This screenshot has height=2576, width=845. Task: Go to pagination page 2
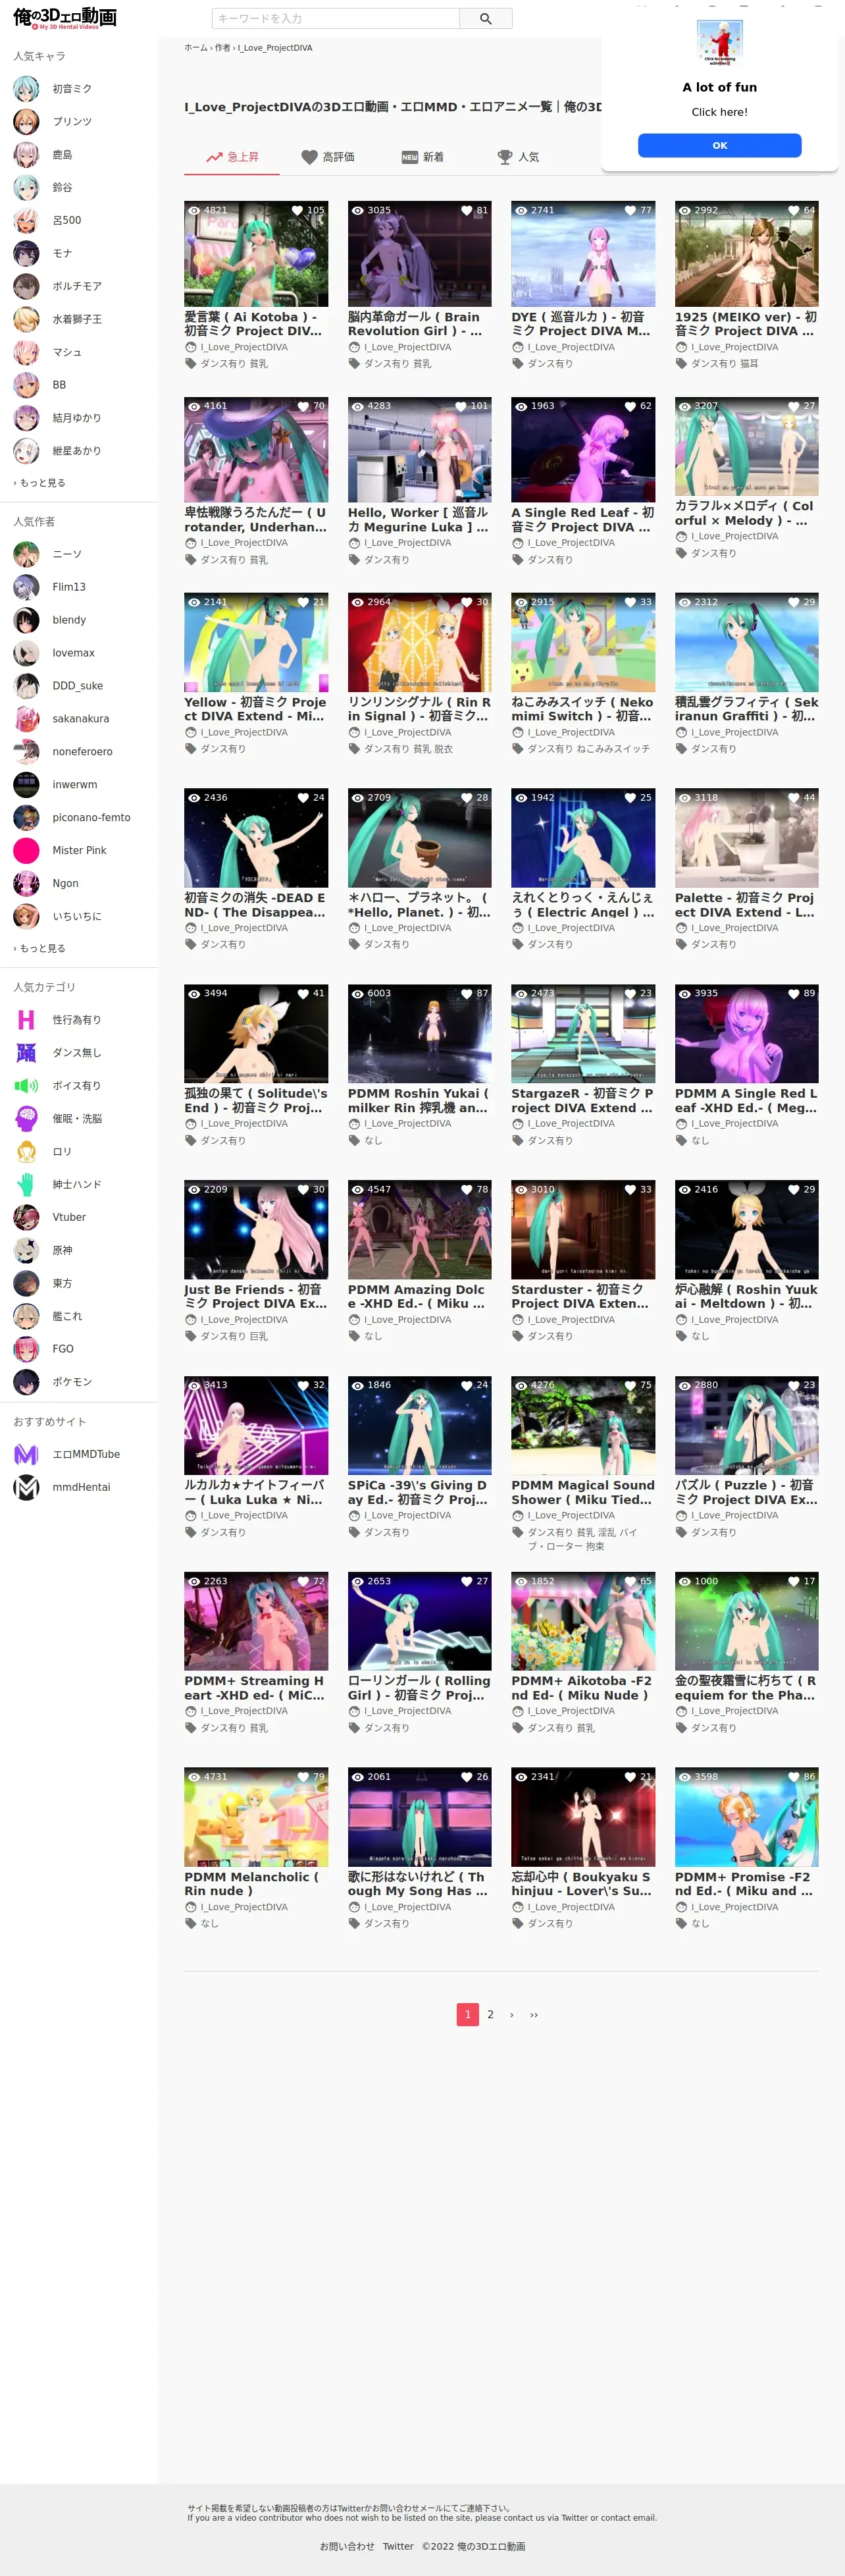coord(490,2015)
